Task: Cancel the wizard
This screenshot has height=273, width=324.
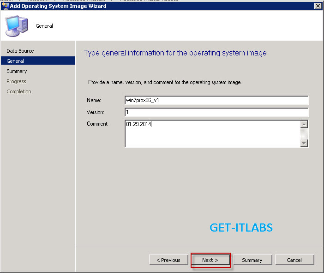Action: [x=294, y=260]
